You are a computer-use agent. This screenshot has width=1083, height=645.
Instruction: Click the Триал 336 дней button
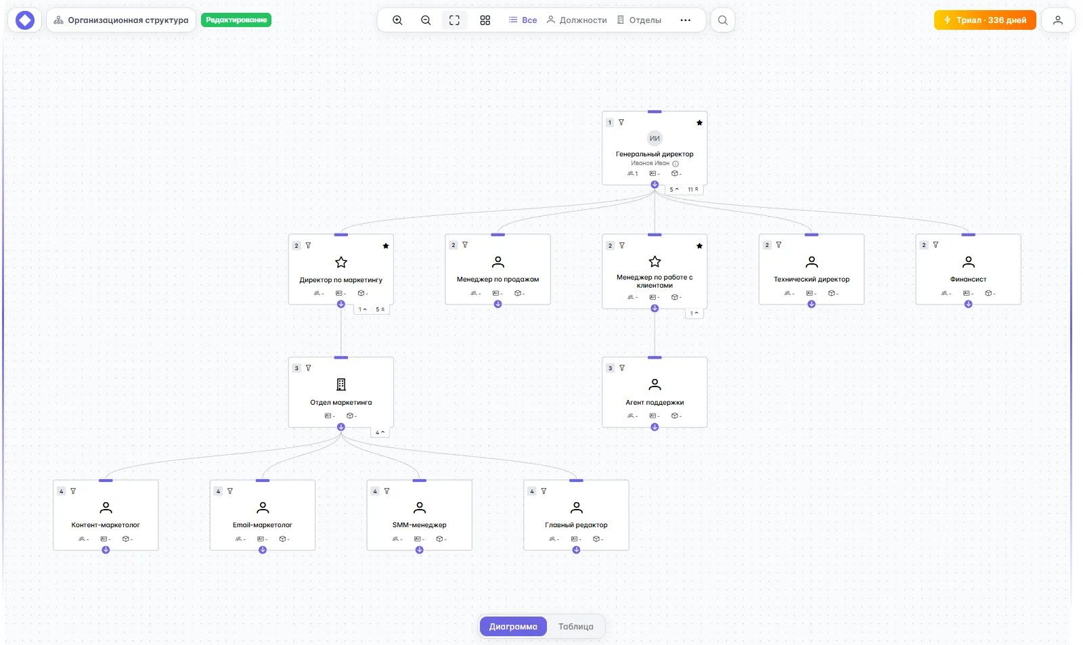coord(985,20)
